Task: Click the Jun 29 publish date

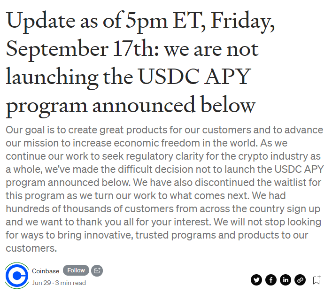Action: 41,283
